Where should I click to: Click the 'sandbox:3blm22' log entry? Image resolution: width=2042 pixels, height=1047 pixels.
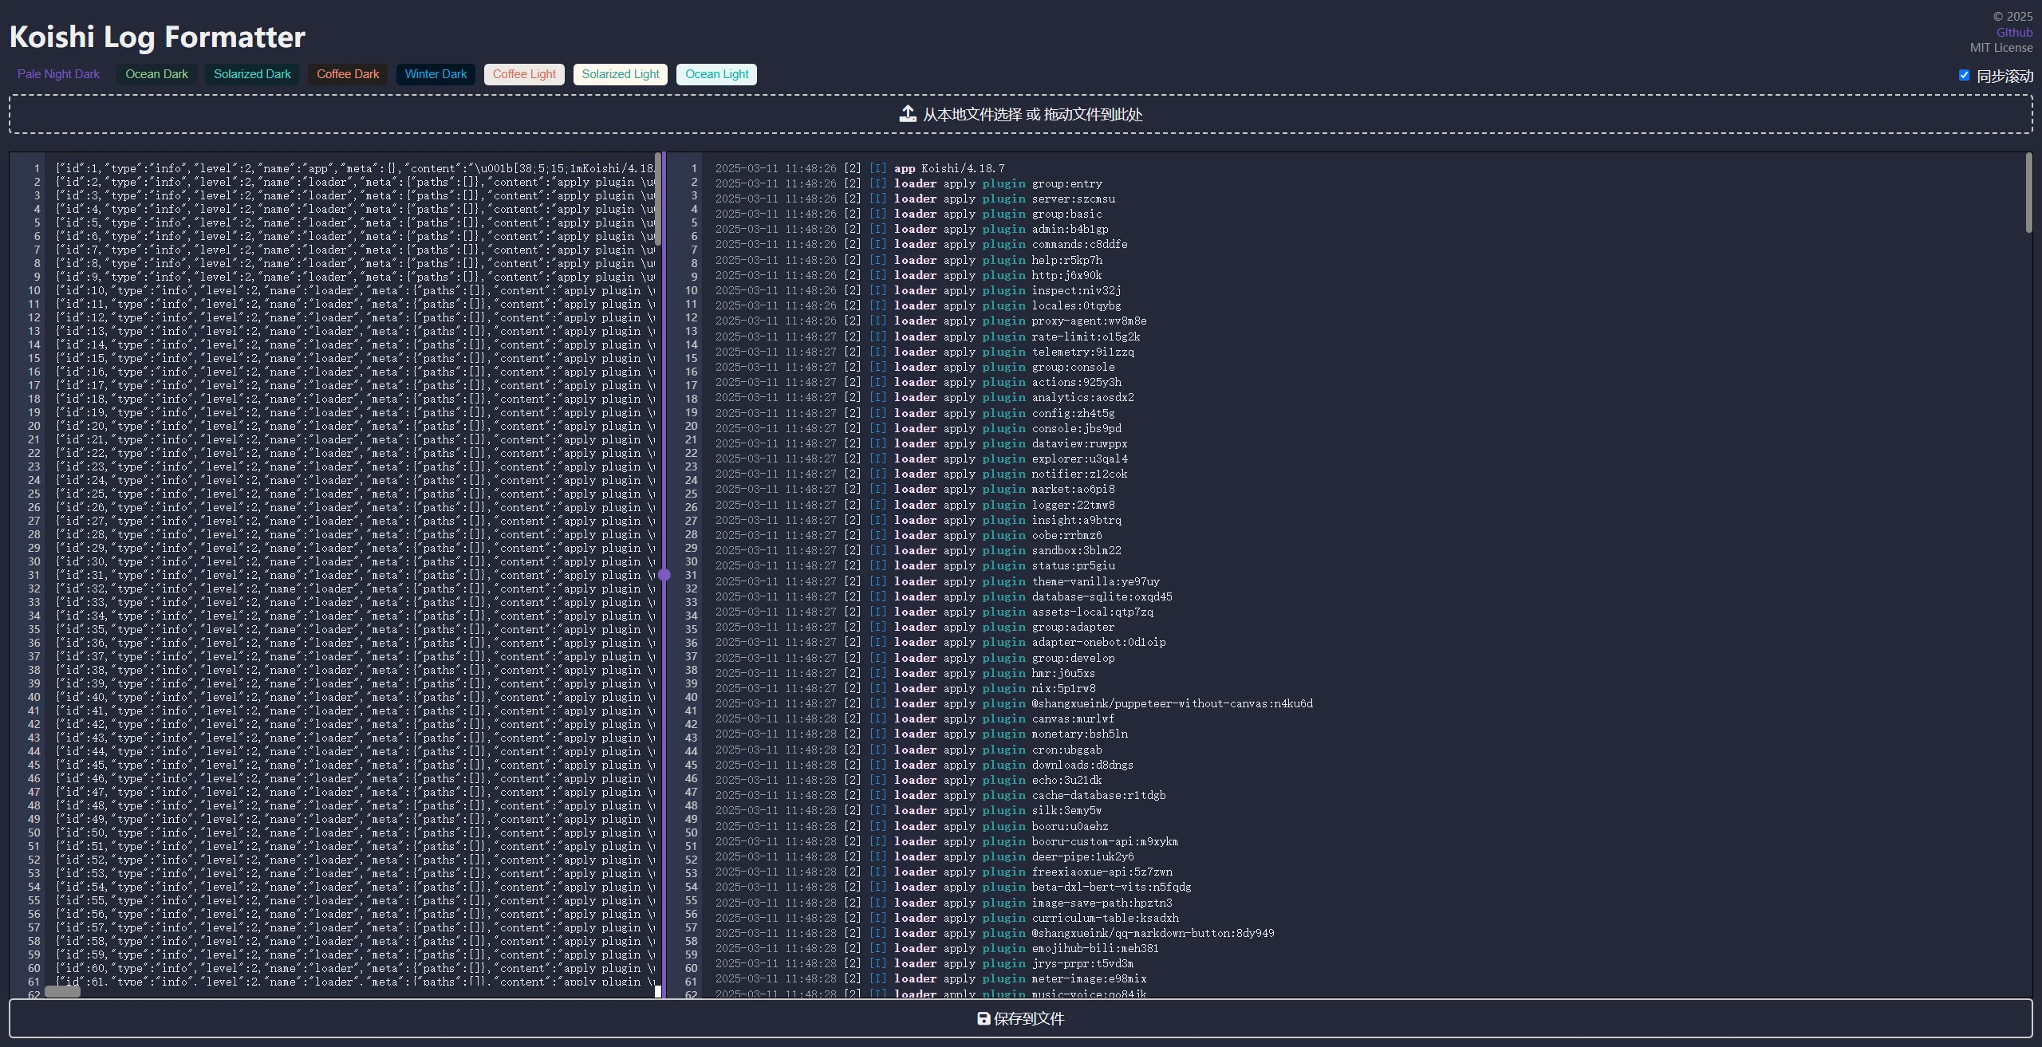(x=918, y=550)
